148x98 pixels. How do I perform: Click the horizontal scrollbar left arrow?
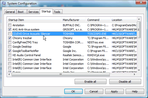pos(9,75)
